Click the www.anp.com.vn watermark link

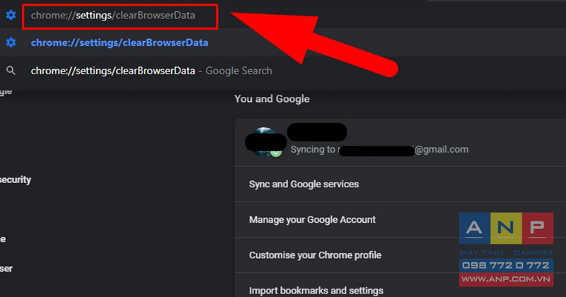[506, 279]
